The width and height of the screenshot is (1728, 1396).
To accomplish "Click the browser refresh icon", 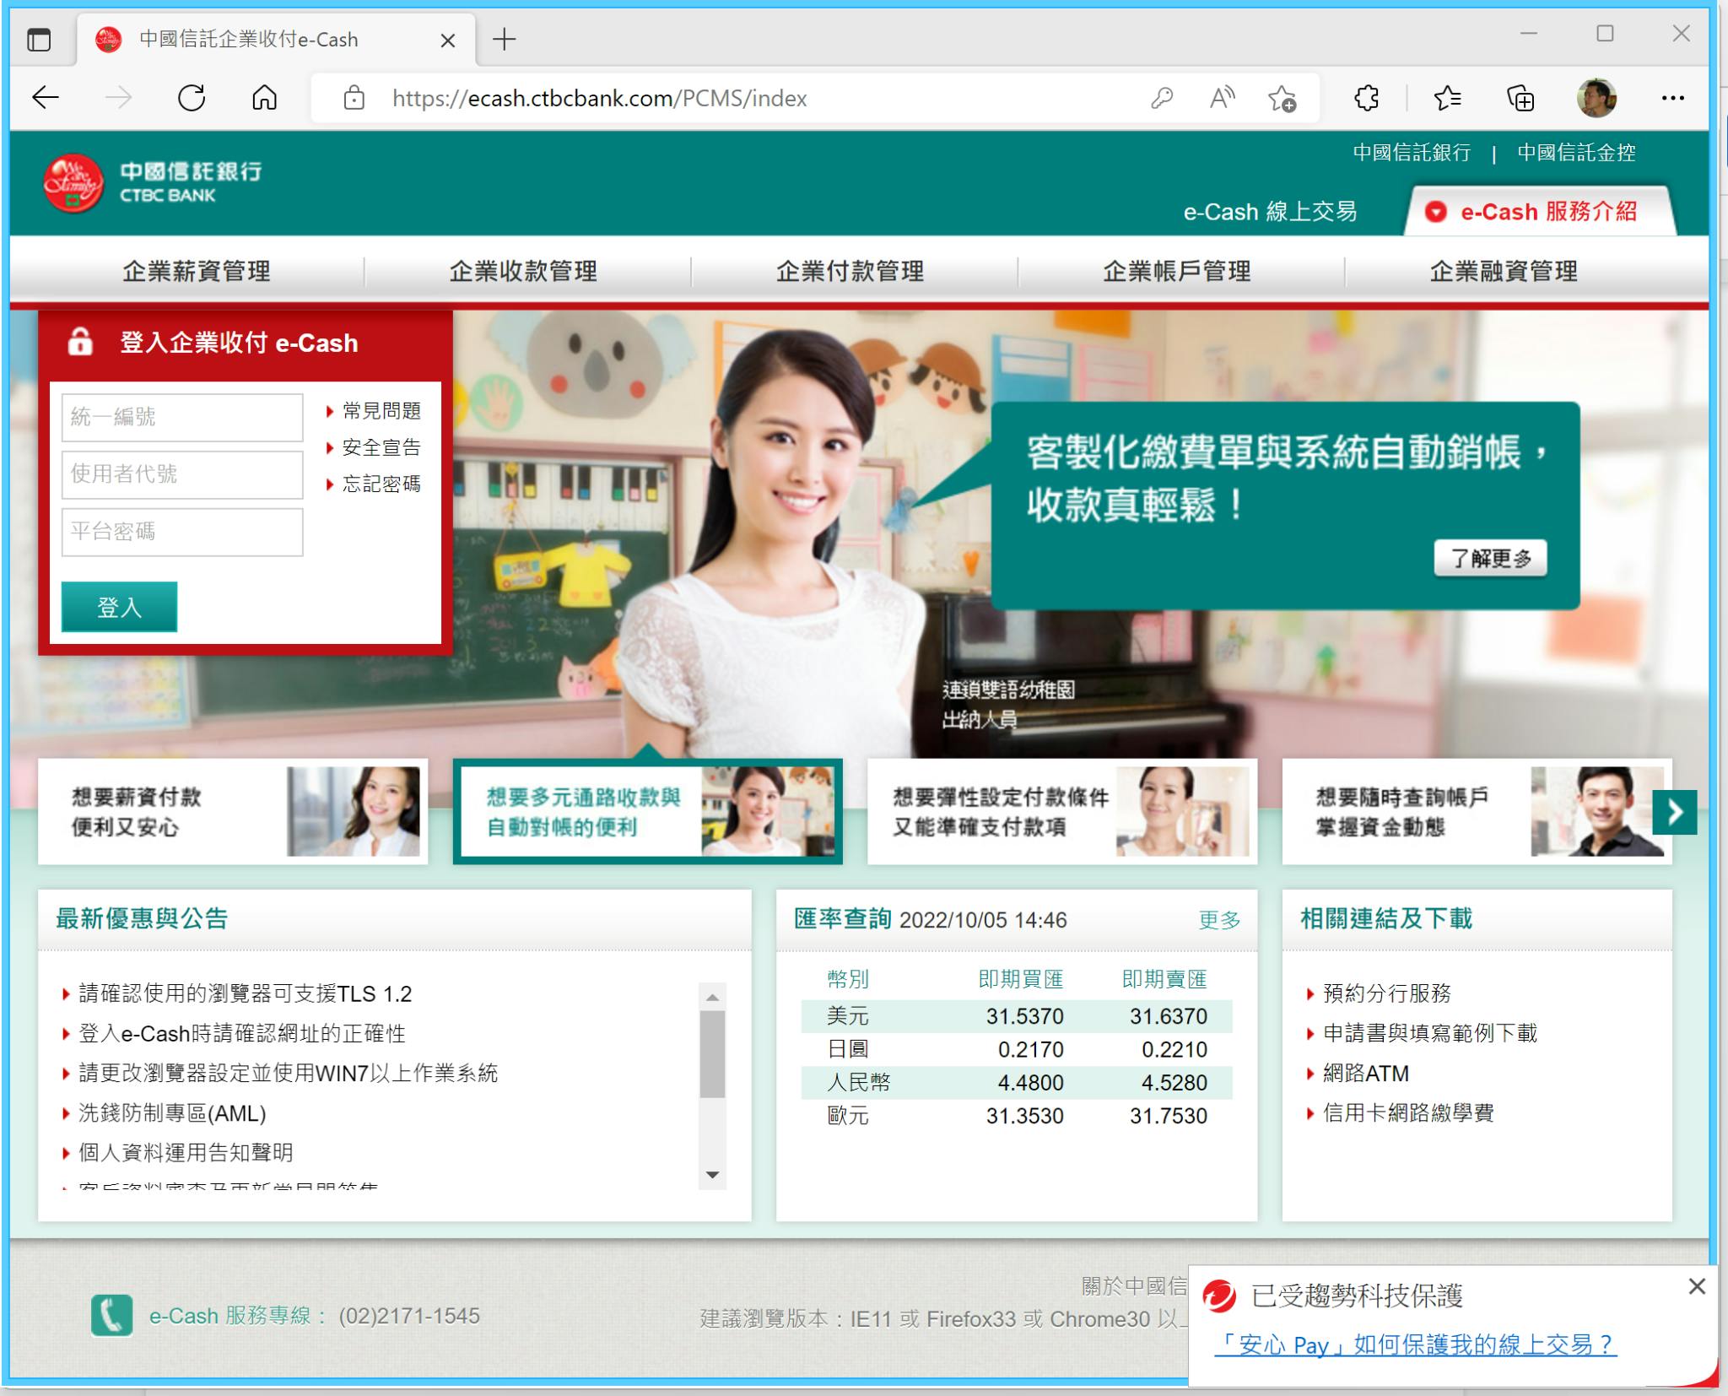I will pos(192,98).
